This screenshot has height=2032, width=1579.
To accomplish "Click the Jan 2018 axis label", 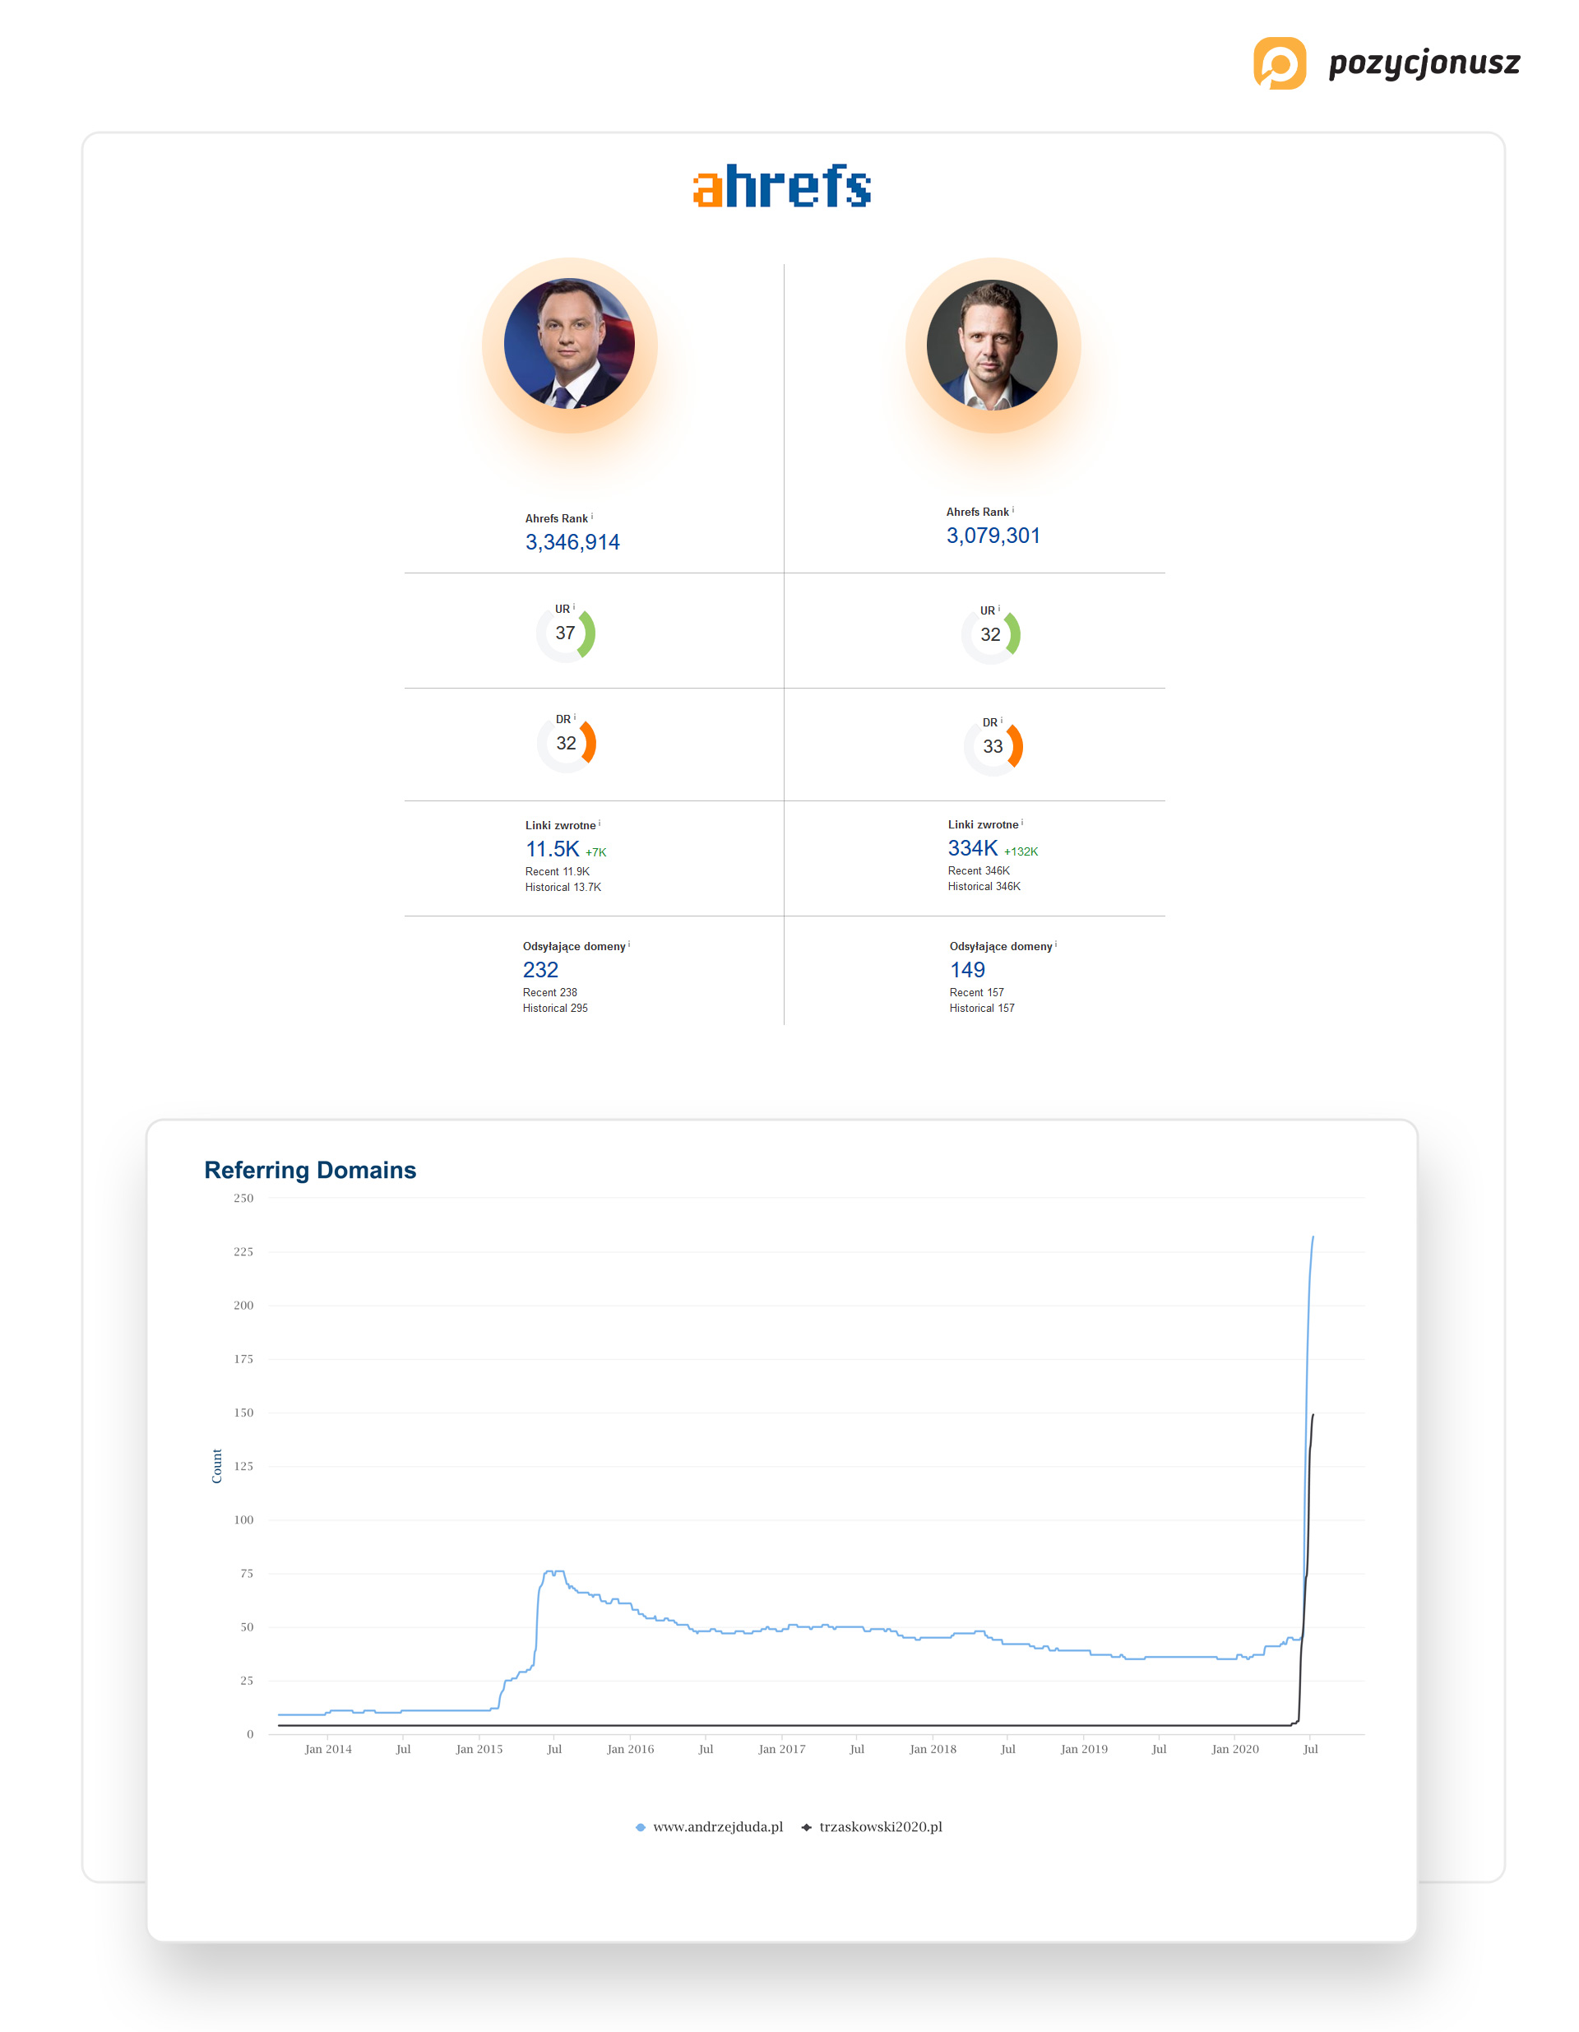I will pos(933,1749).
